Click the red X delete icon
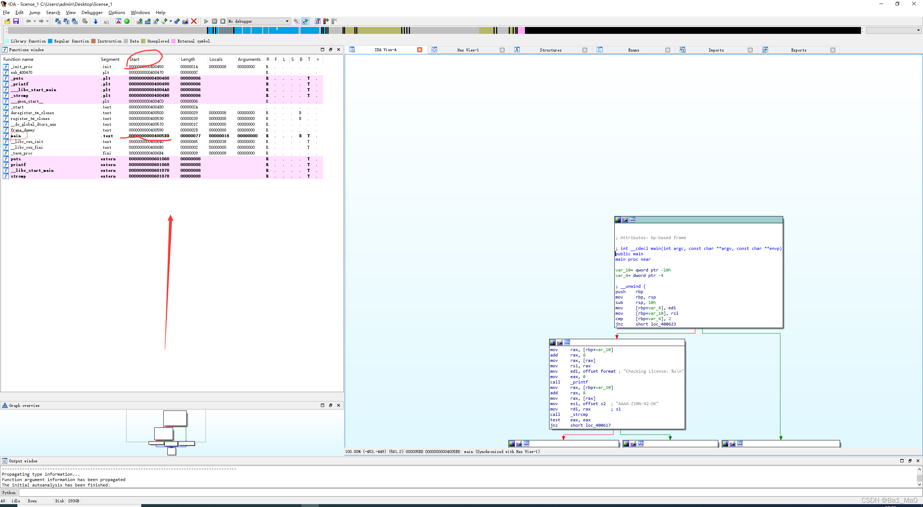The width and height of the screenshot is (923, 507). [194, 21]
